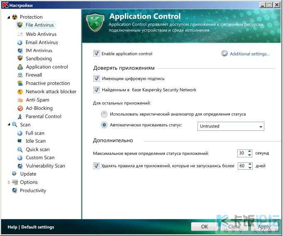Click the Custom Scan icon
The width and height of the screenshot is (283, 236).
[x=20, y=158]
